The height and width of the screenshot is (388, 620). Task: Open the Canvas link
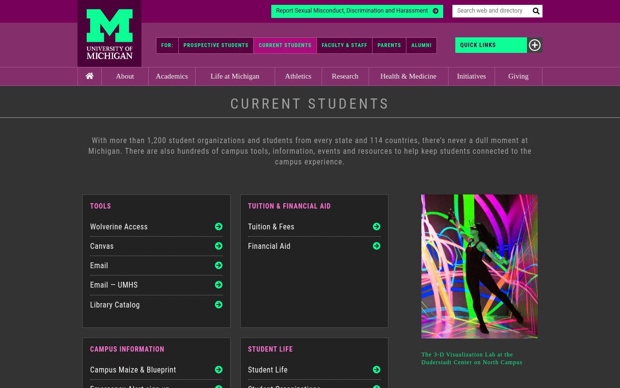point(102,246)
